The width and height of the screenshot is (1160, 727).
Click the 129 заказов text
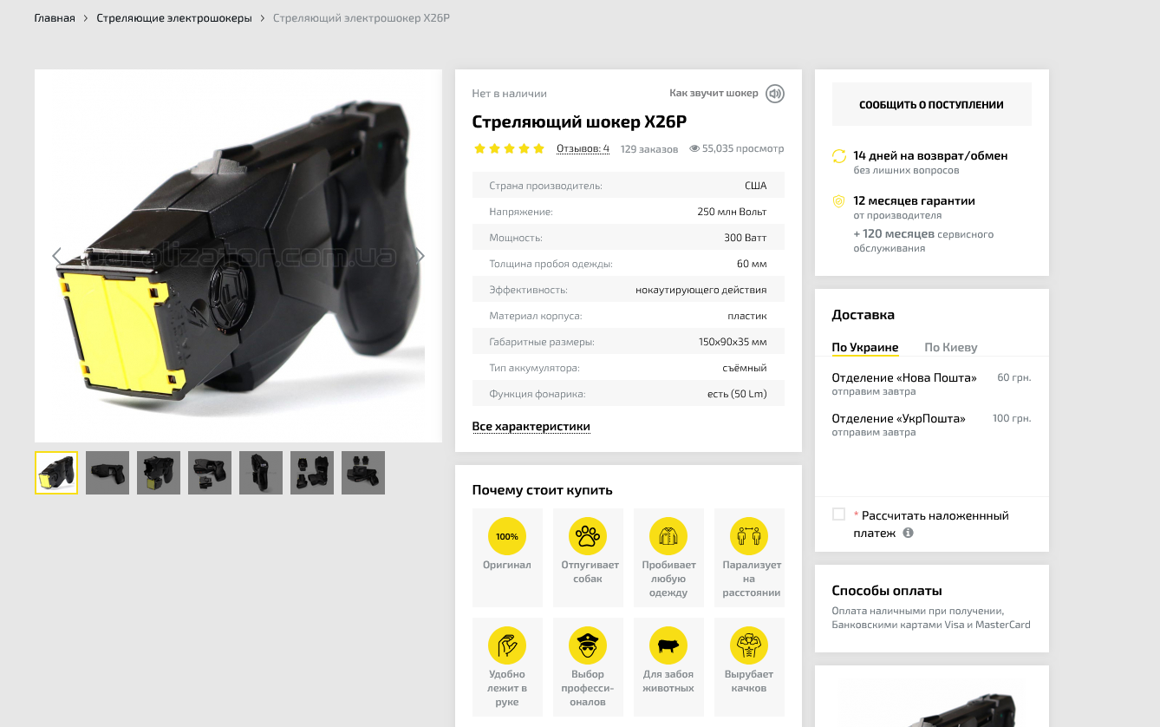point(649,149)
